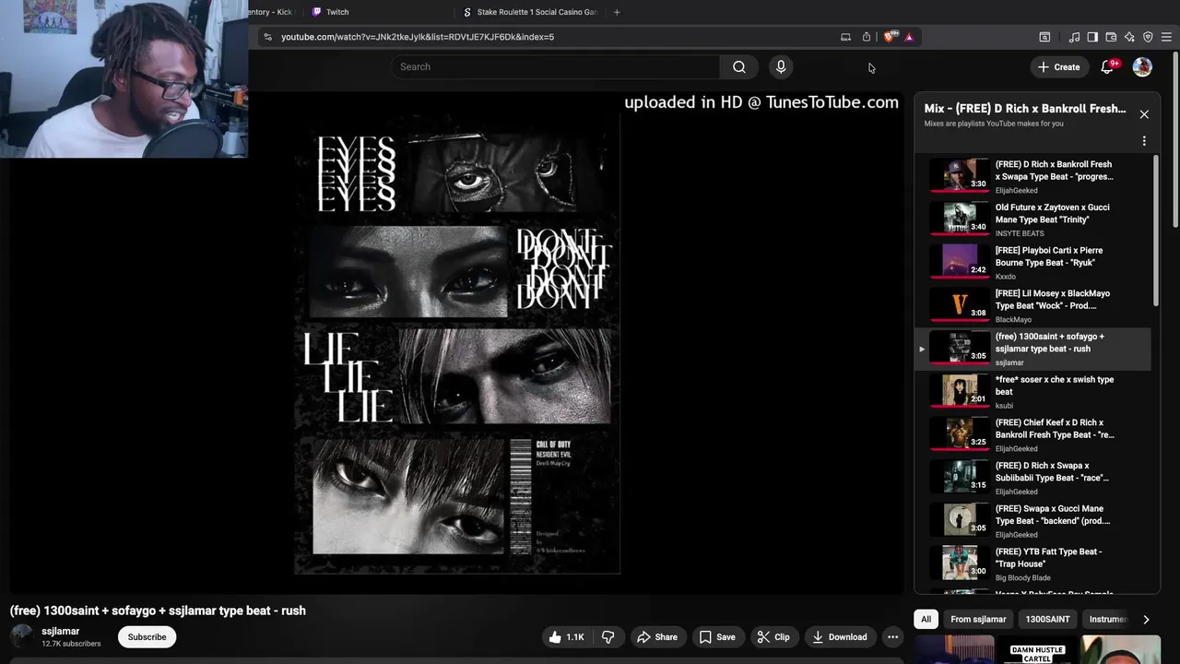Image resolution: width=1180 pixels, height=664 pixels.
Task: Open a new browser tab
Action: 617,12
